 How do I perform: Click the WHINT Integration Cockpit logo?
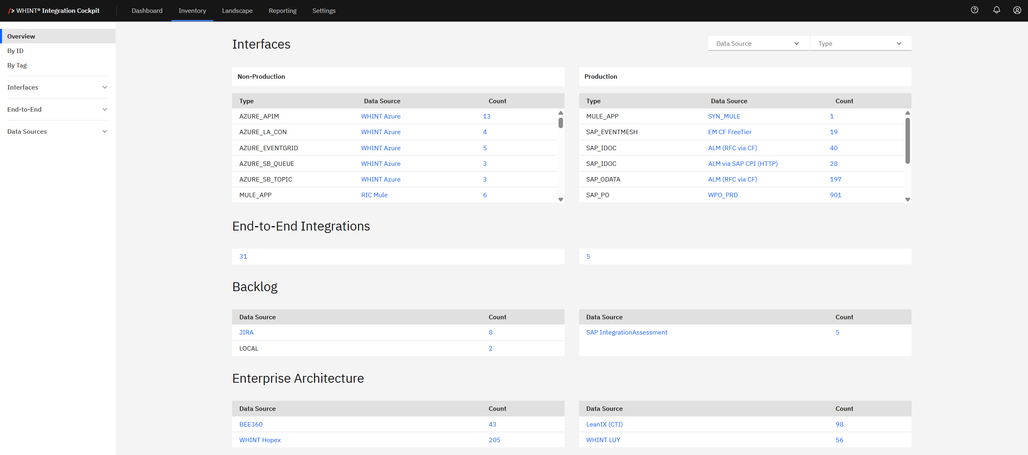click(x=54, y=11)
